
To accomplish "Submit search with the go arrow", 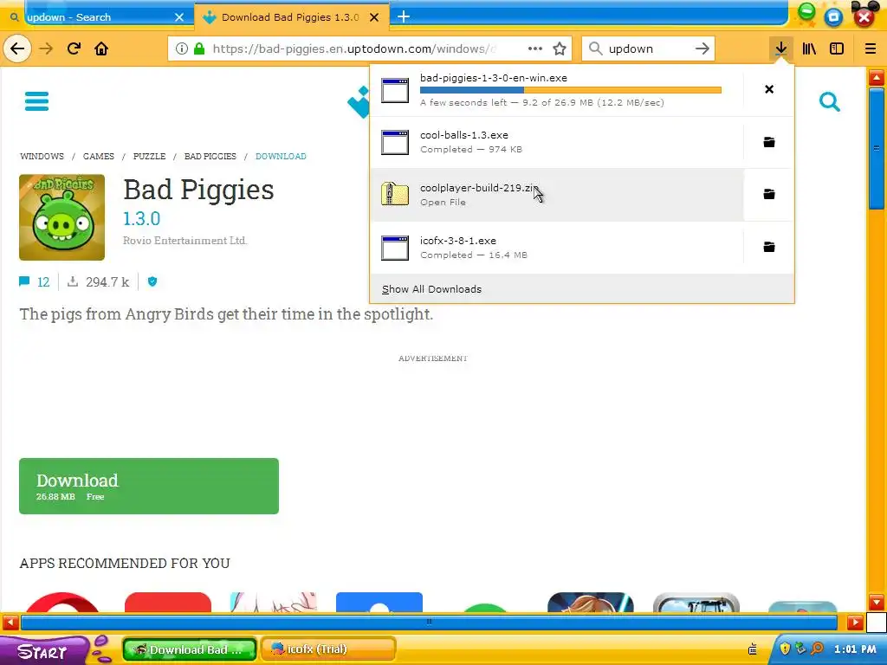I will coord(702,48).
